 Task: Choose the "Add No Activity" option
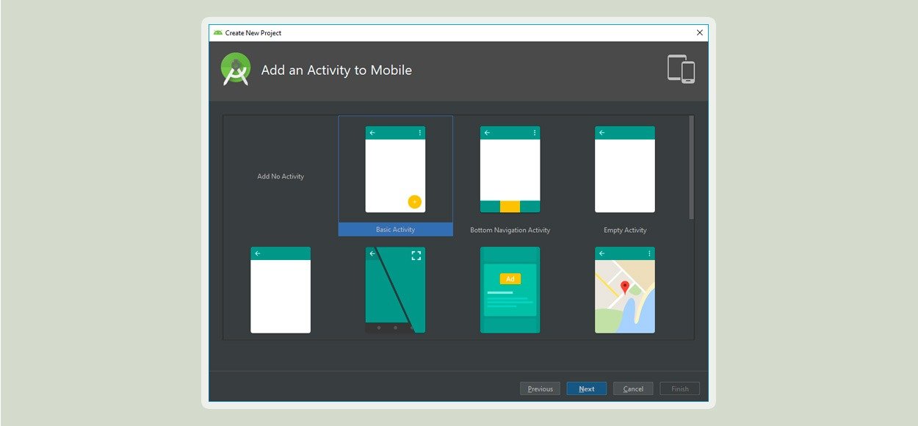click(x=281, y=176)
